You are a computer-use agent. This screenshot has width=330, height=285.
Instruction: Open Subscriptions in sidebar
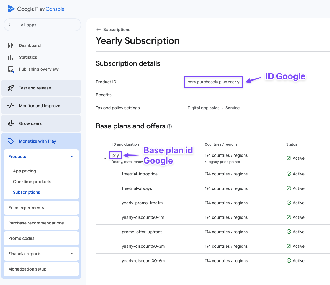27,192
